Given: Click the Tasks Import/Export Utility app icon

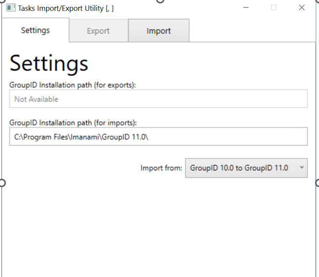Looking at the screenshot, I should click(x=10, y=8).
